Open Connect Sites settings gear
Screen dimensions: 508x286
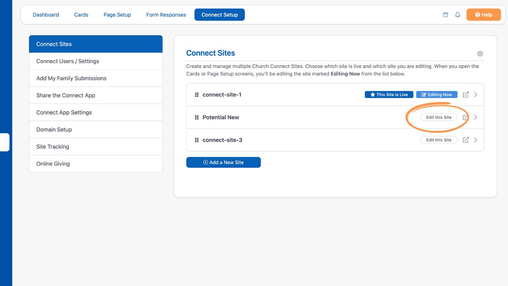[x=480, y=54]
